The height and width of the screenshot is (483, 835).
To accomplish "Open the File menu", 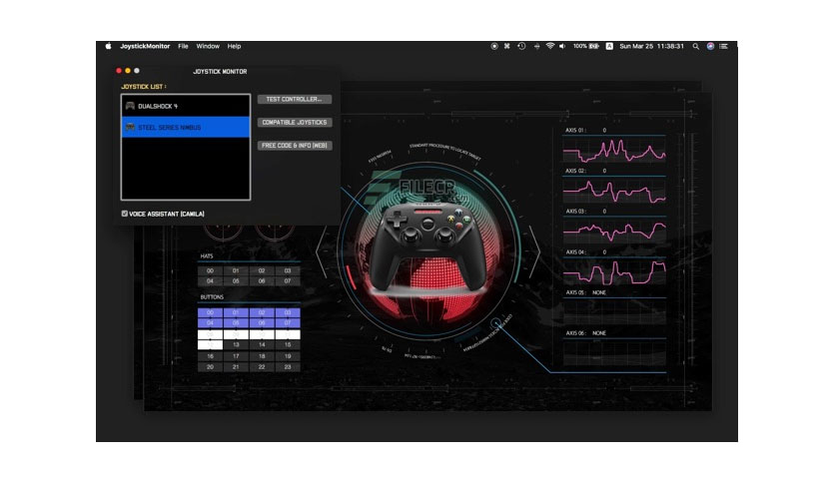I will pos(183,46).
